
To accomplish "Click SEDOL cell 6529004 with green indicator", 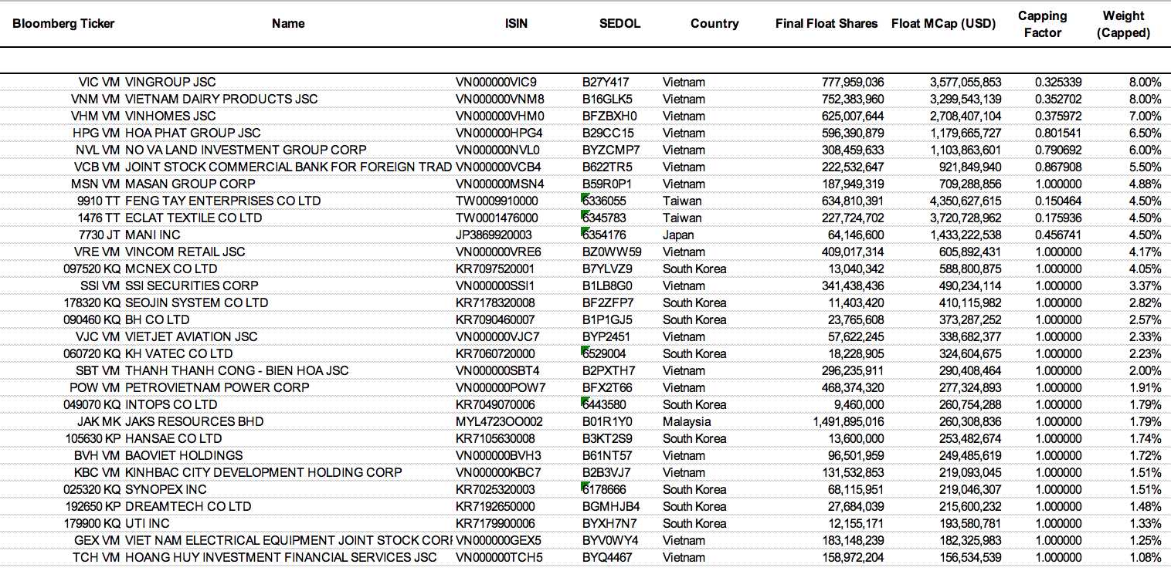I will pyautogui.click(x=604, y=353).
